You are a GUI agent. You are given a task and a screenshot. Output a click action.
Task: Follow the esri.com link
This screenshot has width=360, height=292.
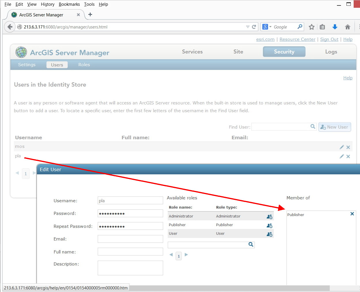pos(265,39)
